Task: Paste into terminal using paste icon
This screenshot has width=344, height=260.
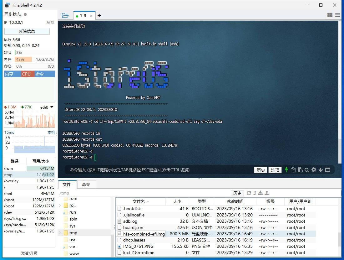Action: point(300,170)
